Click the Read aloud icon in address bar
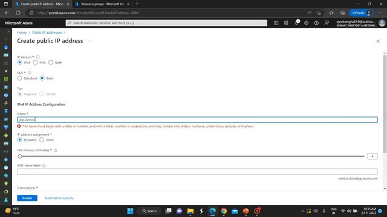Viewport: 387px width, 217px height. pyautogui.click(x=309, y=13)
